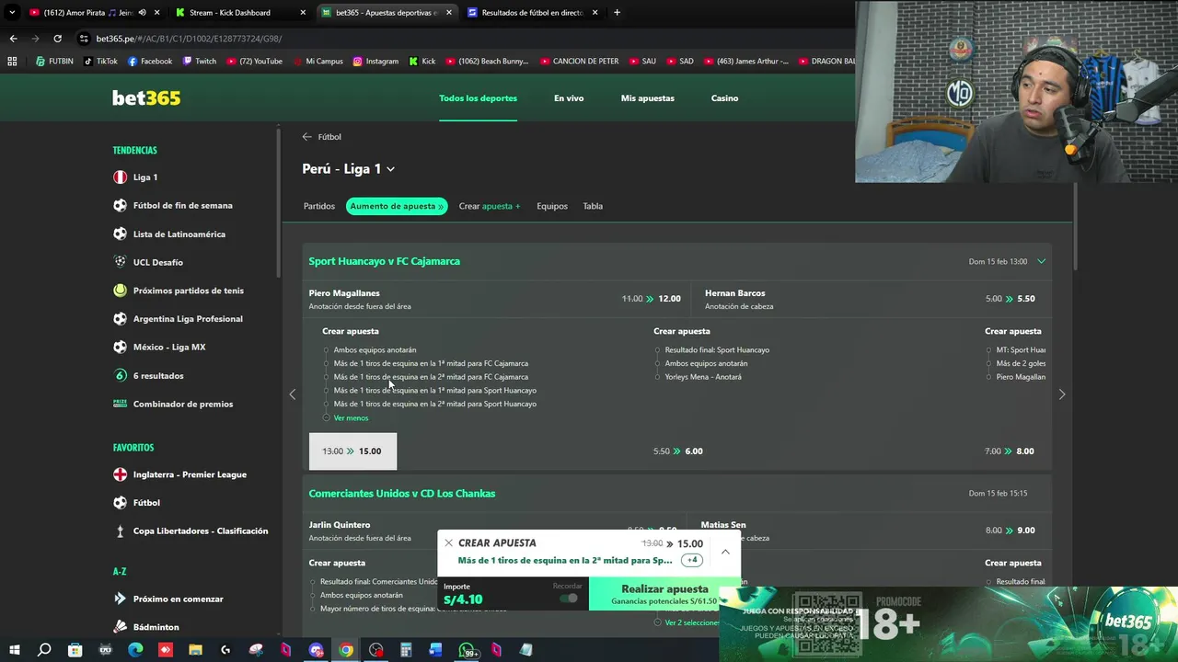Click Realizar apuesta to place bet
Viewport: 1178px width, 662px height.
664,594
